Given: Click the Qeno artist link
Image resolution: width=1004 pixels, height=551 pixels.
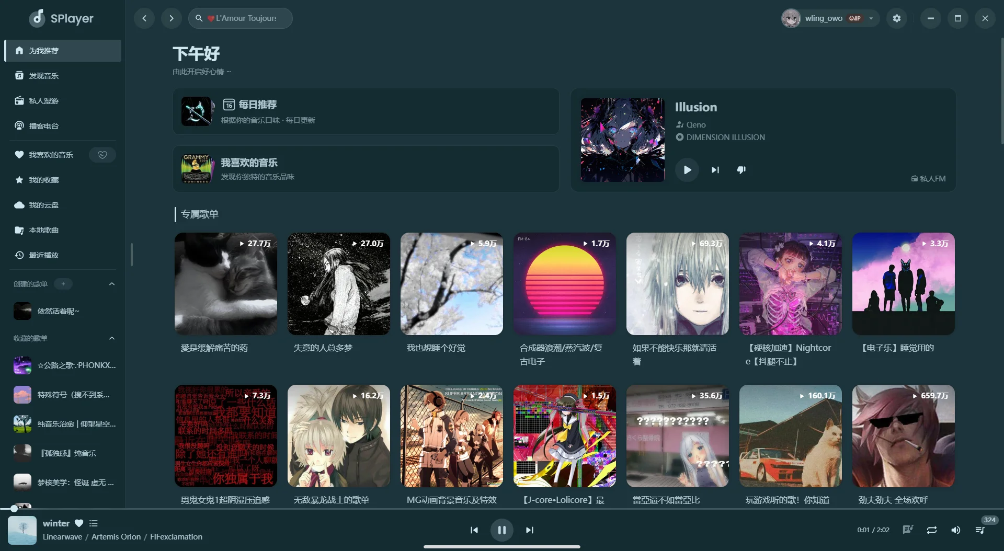Looking at the screenshot, I should coord(695,125).
